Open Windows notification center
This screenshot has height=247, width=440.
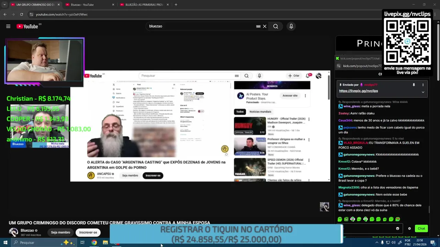tap(432, 243)
